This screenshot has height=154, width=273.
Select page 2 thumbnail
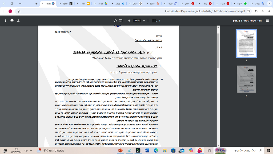[246, 79]
